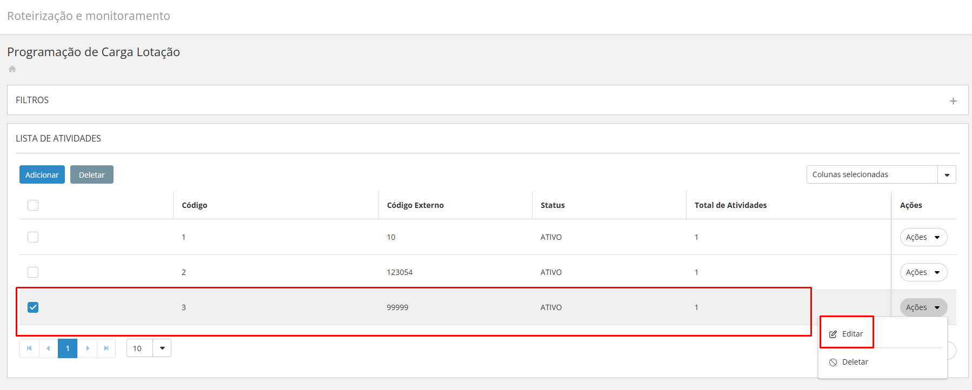Expand the FILTROS panel with plus icon

coord(953,101)
